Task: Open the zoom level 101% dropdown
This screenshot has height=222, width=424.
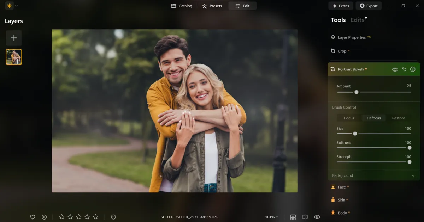Action: tap(271, 217)
